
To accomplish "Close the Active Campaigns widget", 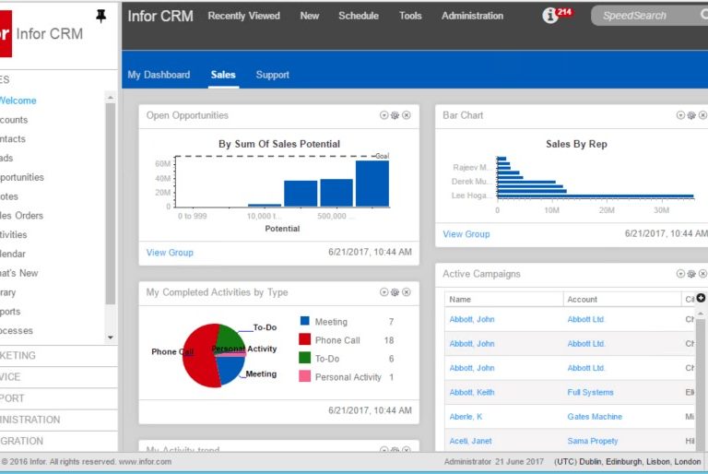I will (x=702, y=274).
